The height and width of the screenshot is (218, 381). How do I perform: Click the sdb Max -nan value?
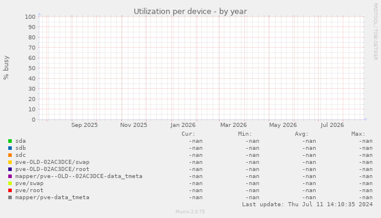[x=366, y=148]
